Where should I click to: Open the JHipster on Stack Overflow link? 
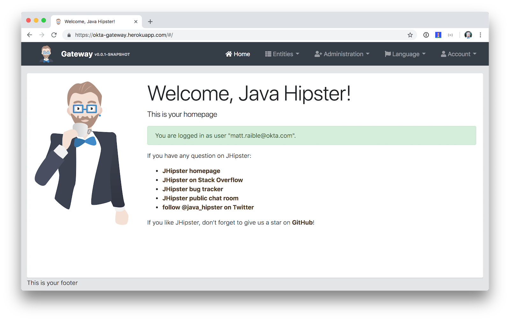coord(202,180)
